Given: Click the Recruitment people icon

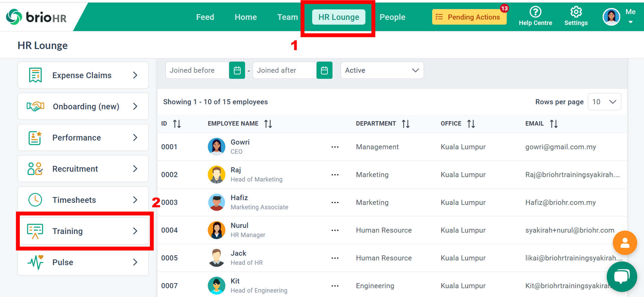Looking at the screenshot, I should tap(35, 169).
